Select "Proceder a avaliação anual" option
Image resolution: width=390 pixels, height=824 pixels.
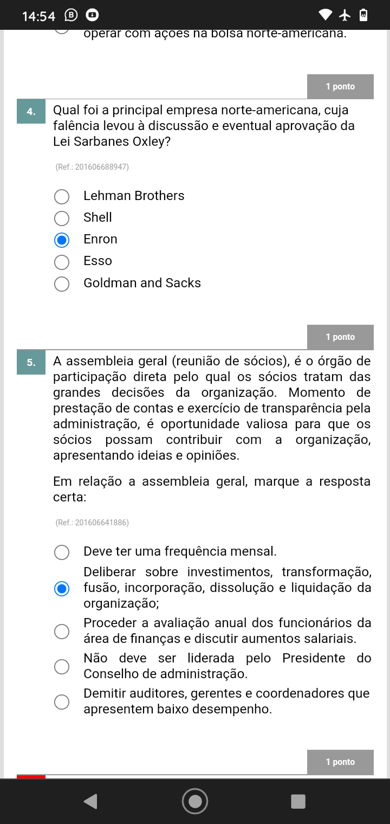[x=62, y=631]
